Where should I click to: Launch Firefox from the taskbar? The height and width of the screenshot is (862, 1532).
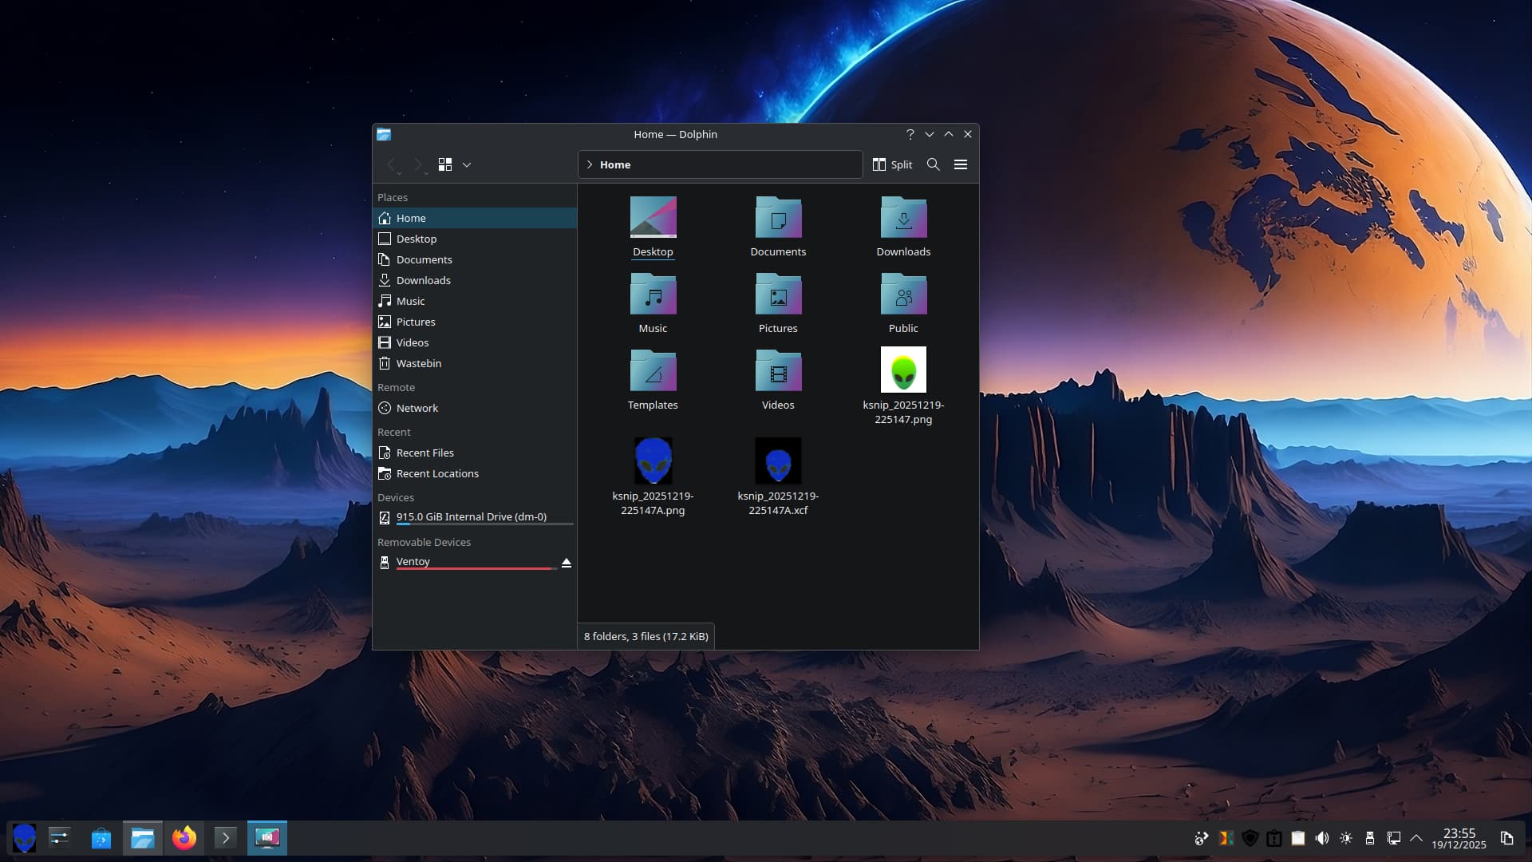pyautogui.click(x=184, y=838)
